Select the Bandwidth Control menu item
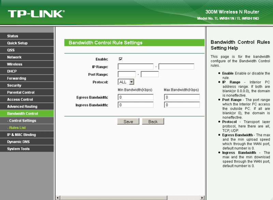Screen dimensions: 273x200 [27, 114]
